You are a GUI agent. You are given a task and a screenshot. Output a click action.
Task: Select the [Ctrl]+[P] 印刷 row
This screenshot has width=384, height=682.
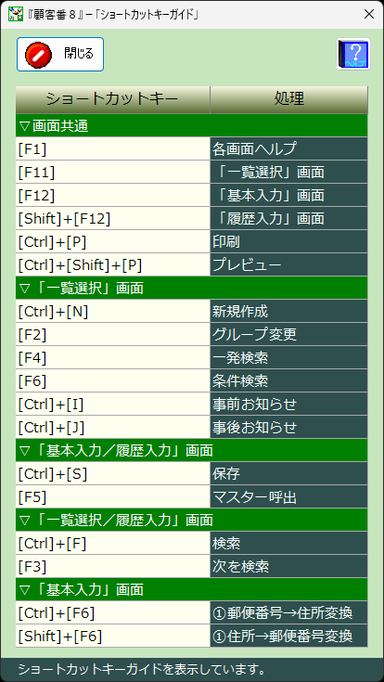coord(192,241)
